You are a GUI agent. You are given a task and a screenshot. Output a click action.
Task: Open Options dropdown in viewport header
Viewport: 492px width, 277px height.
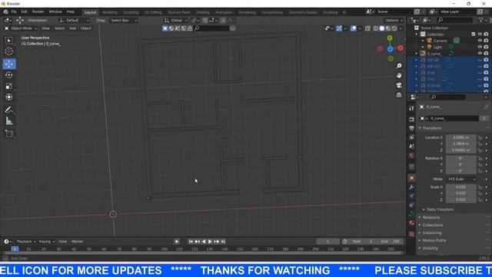(x=394, y=21)
